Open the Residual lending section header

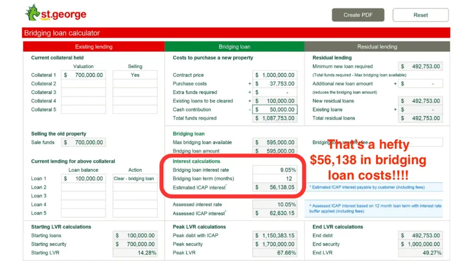377,46
